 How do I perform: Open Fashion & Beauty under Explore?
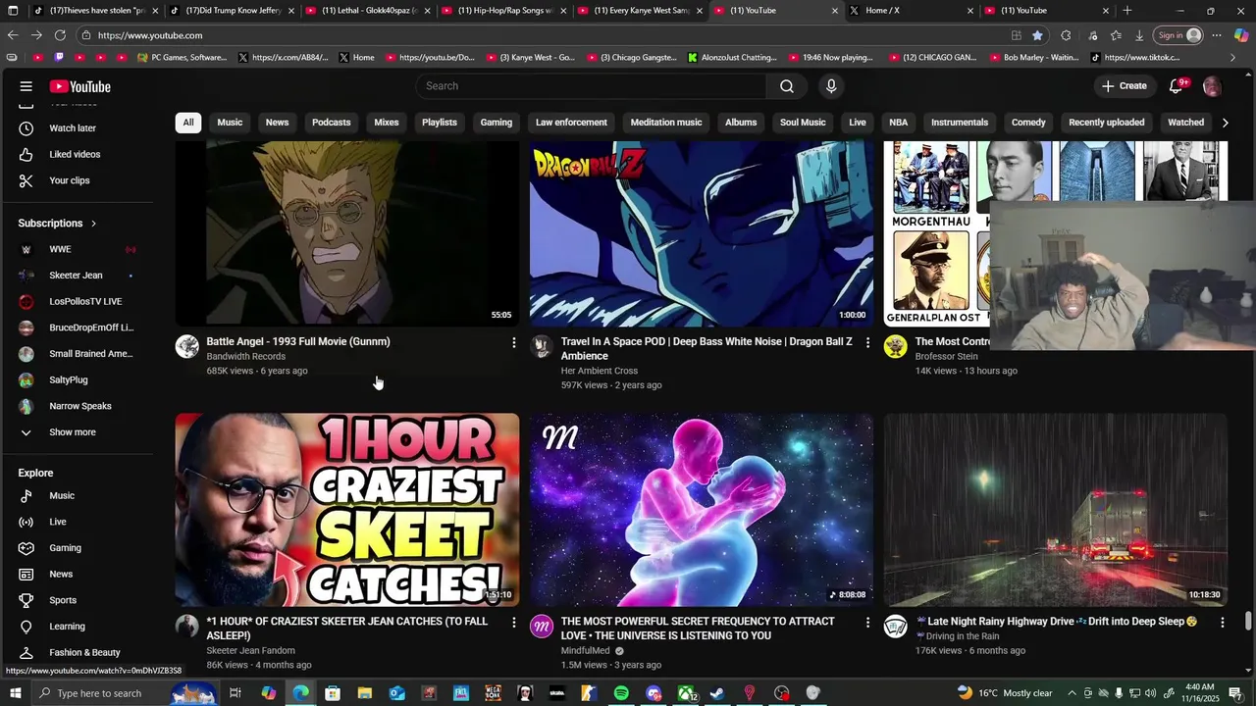tap(84, 653)
